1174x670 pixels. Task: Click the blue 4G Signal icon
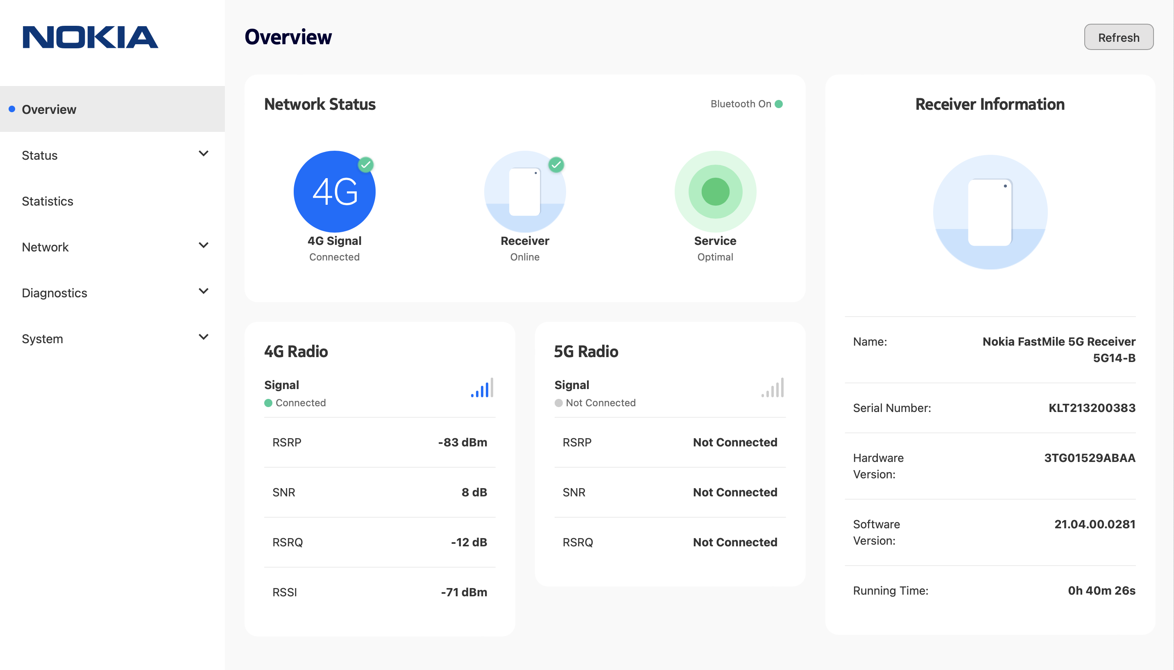point(334,192)
